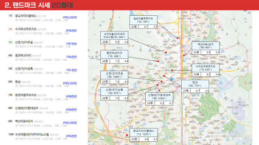Click the red map dot beside the 광교자이더클래스 label

pos(127,135)
